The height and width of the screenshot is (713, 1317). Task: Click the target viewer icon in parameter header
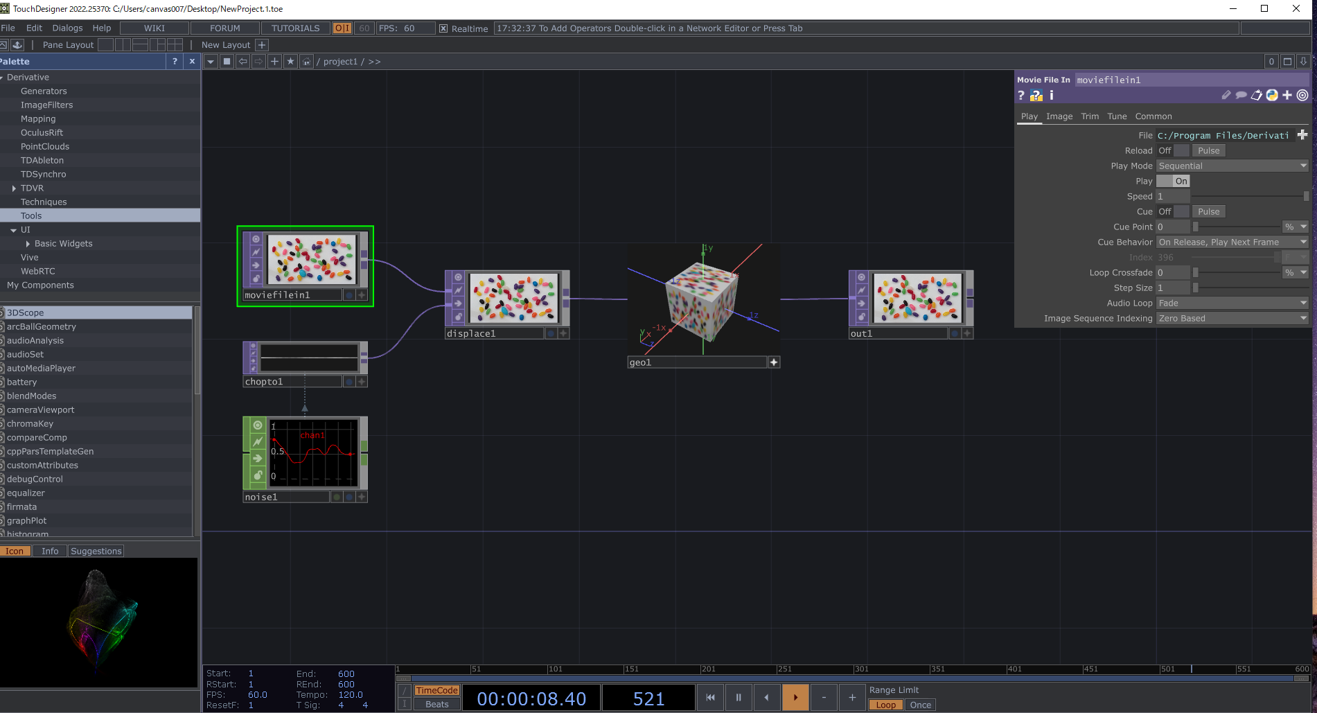pos(1302,96)
